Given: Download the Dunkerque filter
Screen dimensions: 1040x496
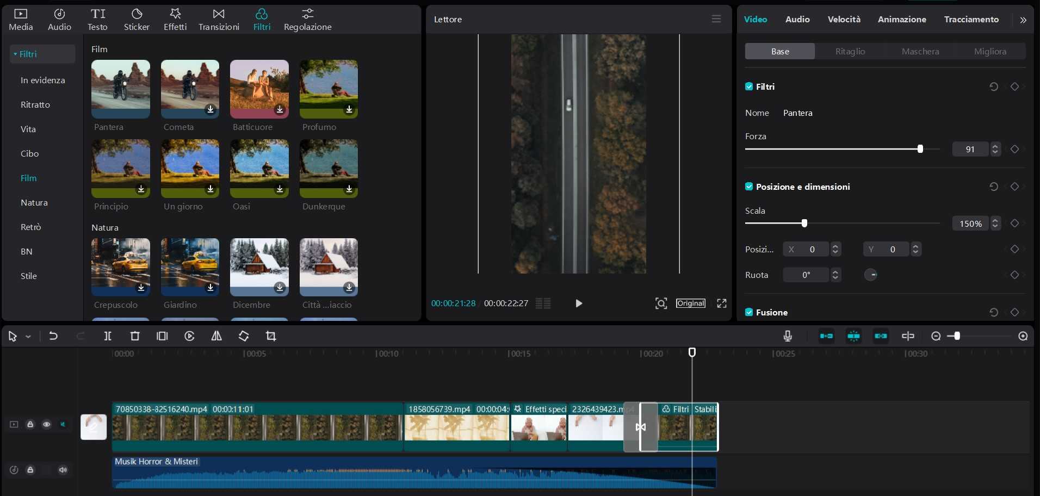Looking at the screenshot, I should (349, 189).
